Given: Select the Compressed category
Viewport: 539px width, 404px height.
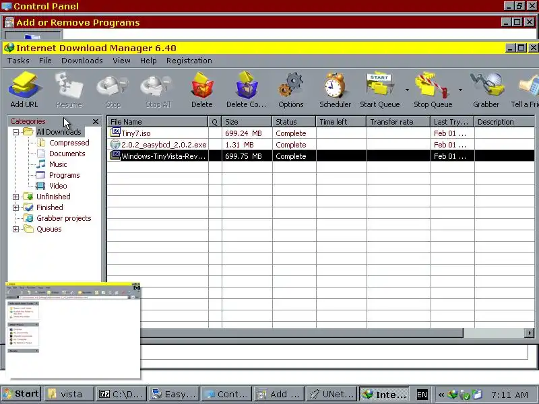Looking at the screenshot, I should point(69,143).
